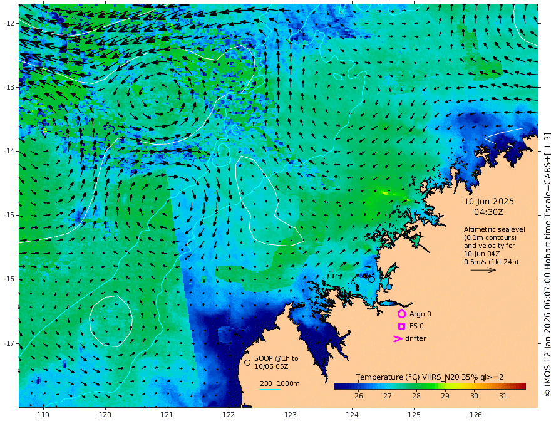Click longitude label 124 on bottom axis
Screen dimensions: 551x426
(353, 415)
